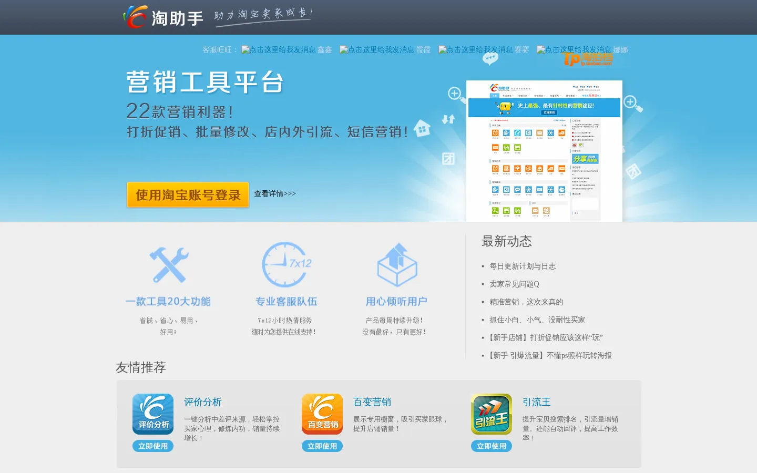The image size is (757, 473).
Task: Open the 引流王 title link
Action: pos(537,402)
